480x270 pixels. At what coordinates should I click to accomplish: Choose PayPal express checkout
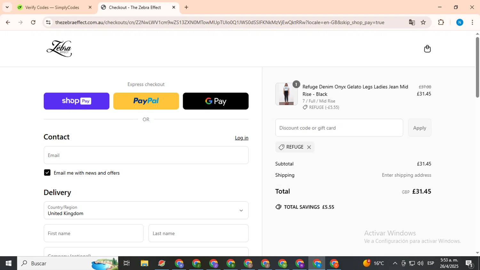coord(146,101)
